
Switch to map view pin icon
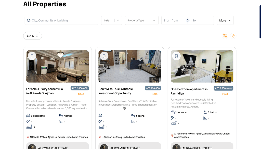(233, 36)
